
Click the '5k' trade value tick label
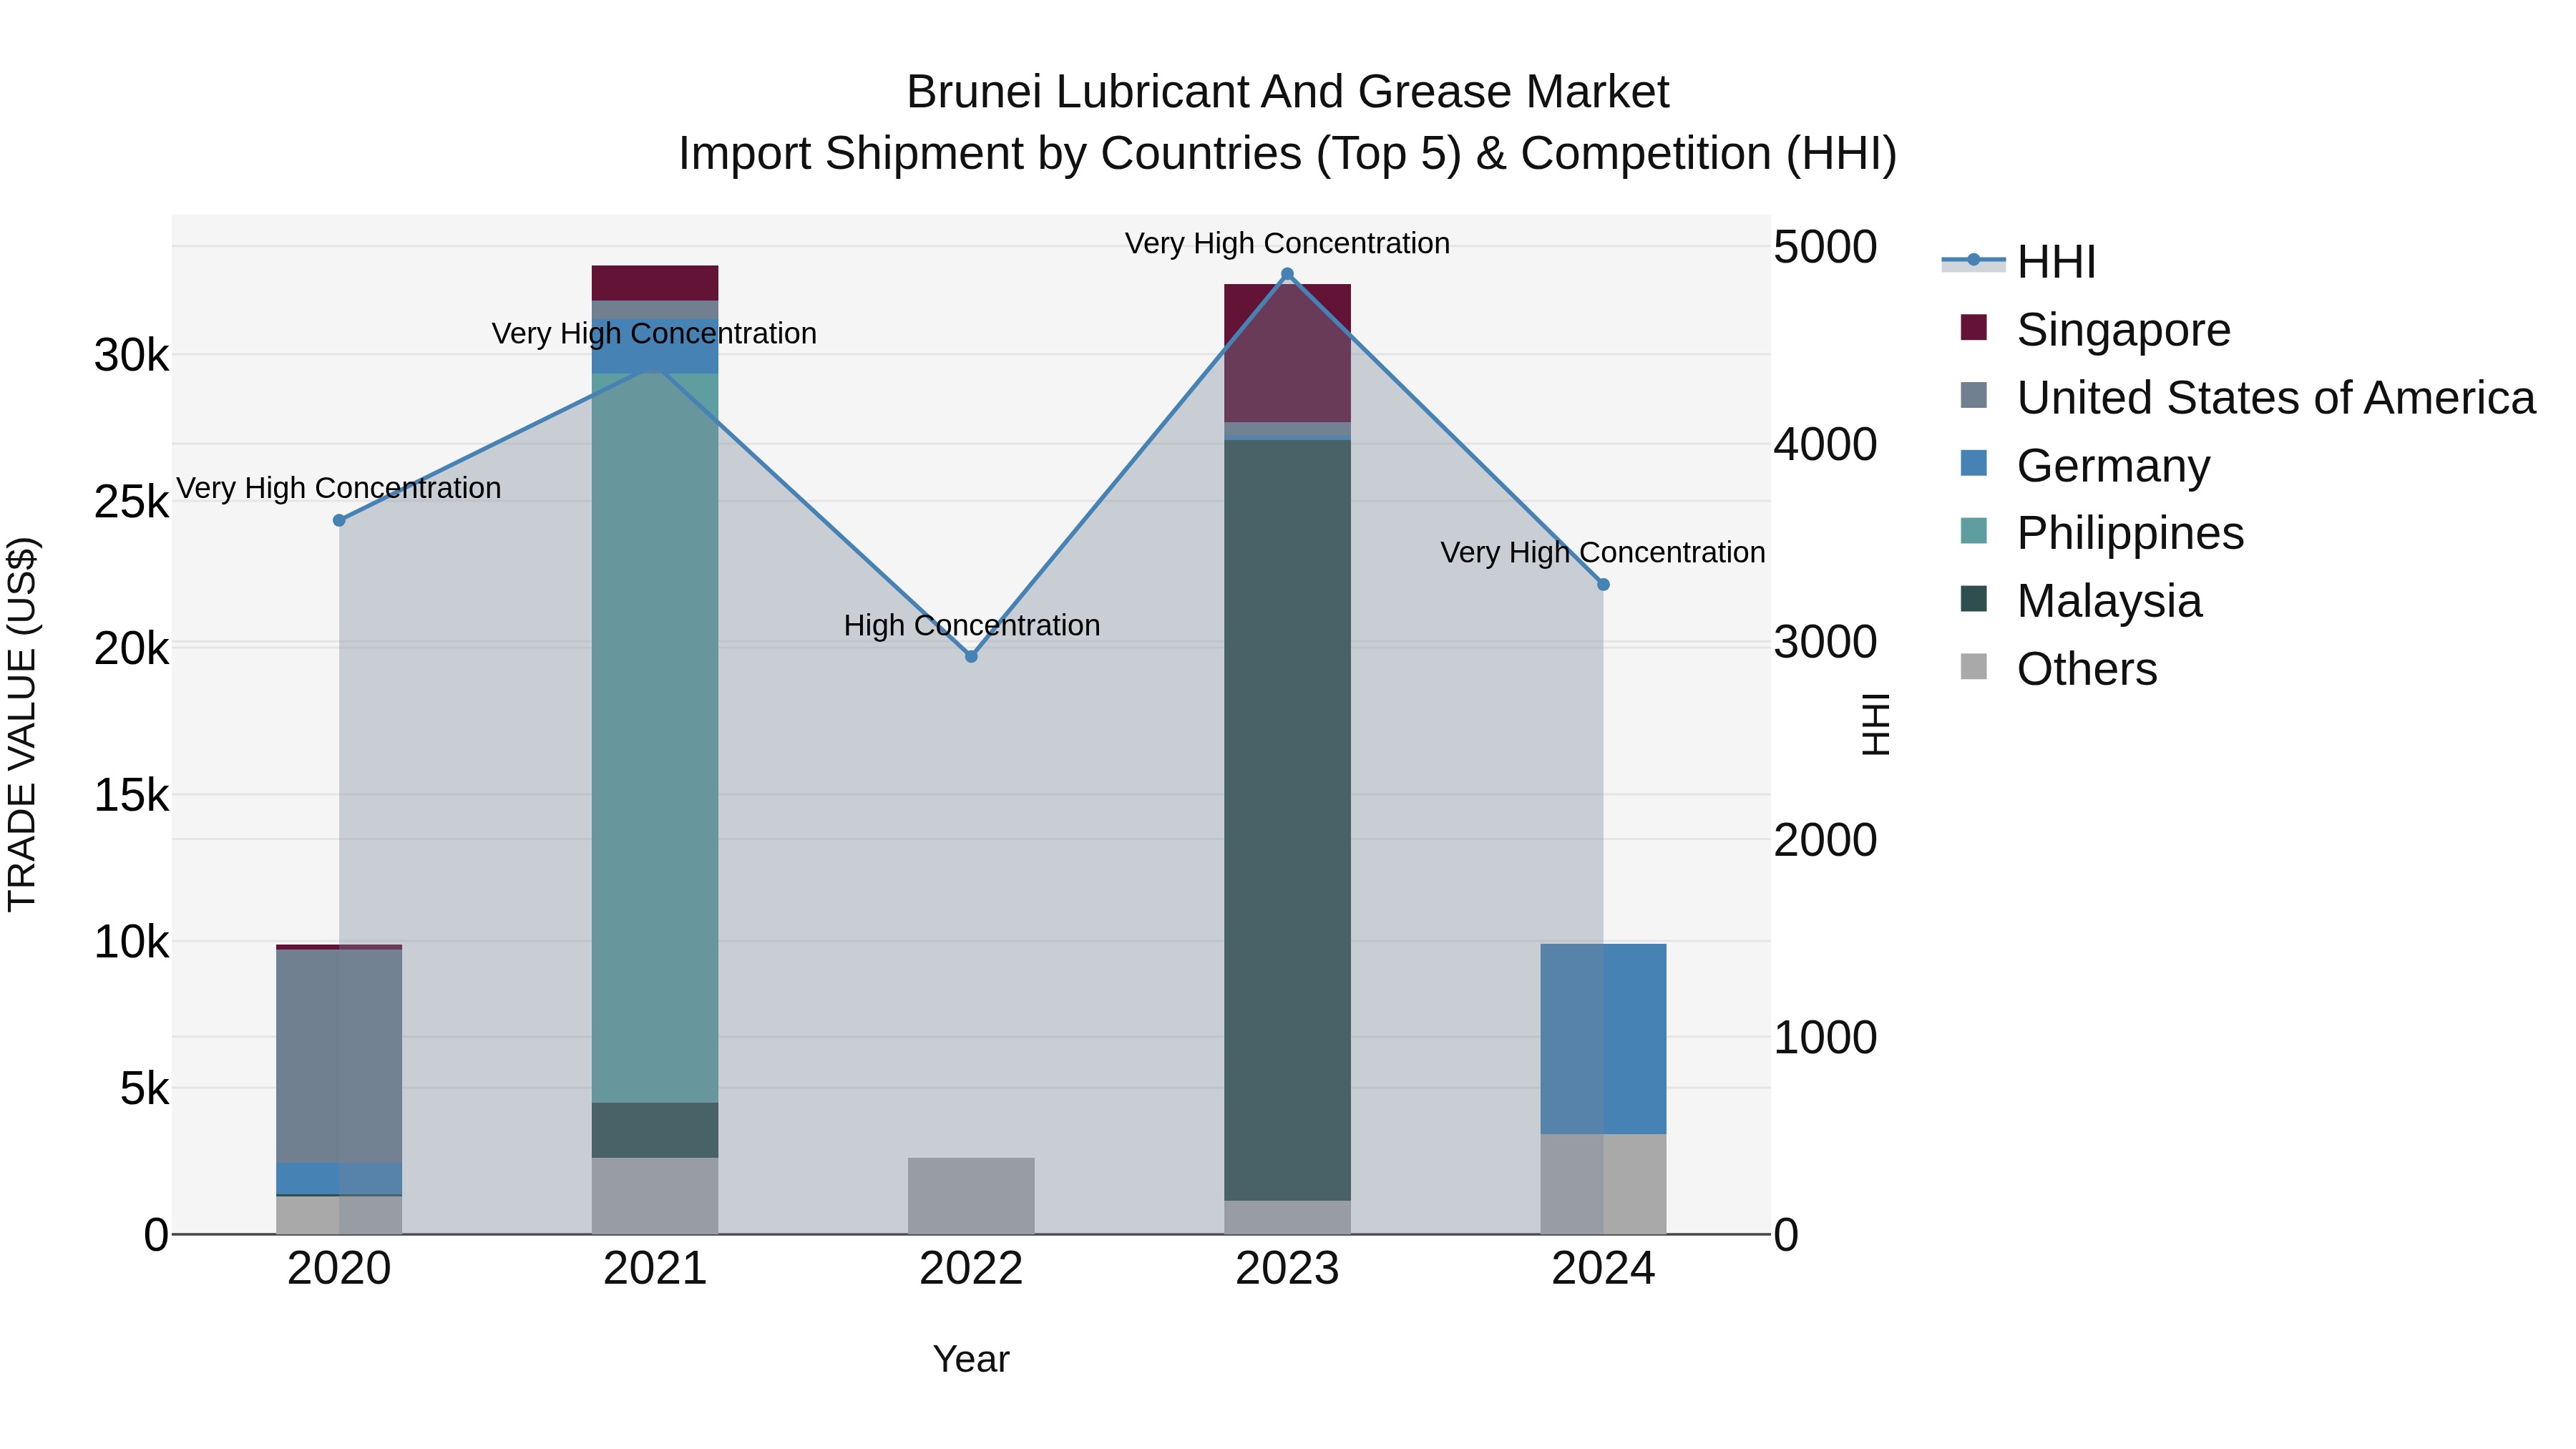(x=145, y=1088)
